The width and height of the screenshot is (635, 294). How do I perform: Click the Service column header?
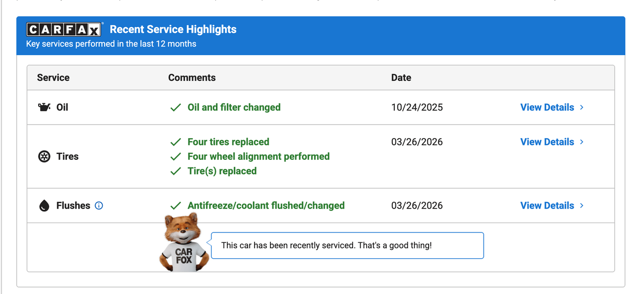(x=53, y=77)
